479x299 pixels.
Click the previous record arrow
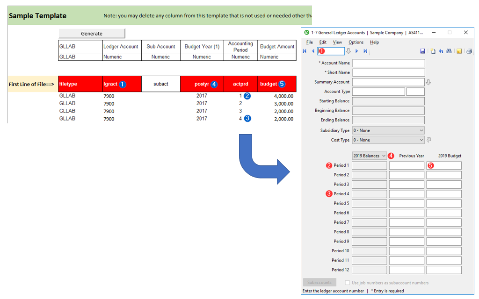pyautogui.click(x=313, y=51)
